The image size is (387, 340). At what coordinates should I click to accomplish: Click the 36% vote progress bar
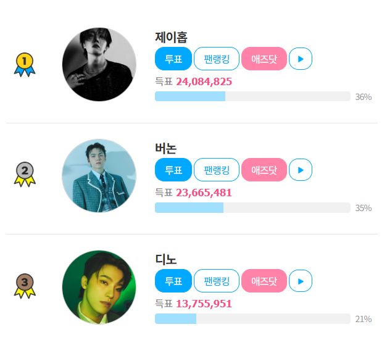pyautogui.click(x=252, y=96)
